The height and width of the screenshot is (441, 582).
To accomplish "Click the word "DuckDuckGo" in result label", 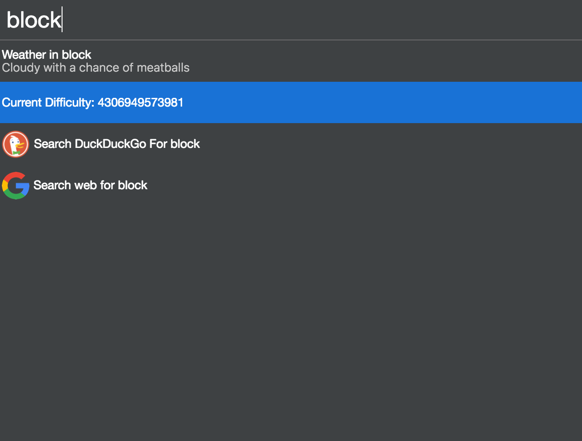I will (110, 144).
